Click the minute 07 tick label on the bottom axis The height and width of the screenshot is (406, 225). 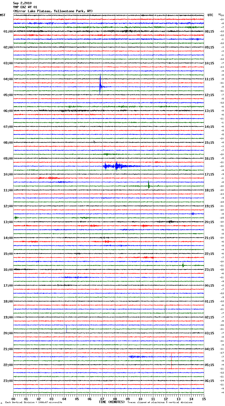102,399
